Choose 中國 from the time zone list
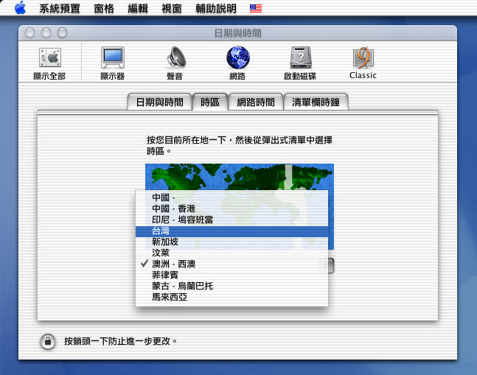This screenshot has height=375, width=477. point(231,197)
